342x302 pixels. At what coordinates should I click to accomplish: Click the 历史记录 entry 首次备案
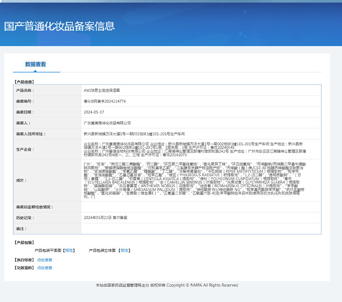click(x=105, y=218)
